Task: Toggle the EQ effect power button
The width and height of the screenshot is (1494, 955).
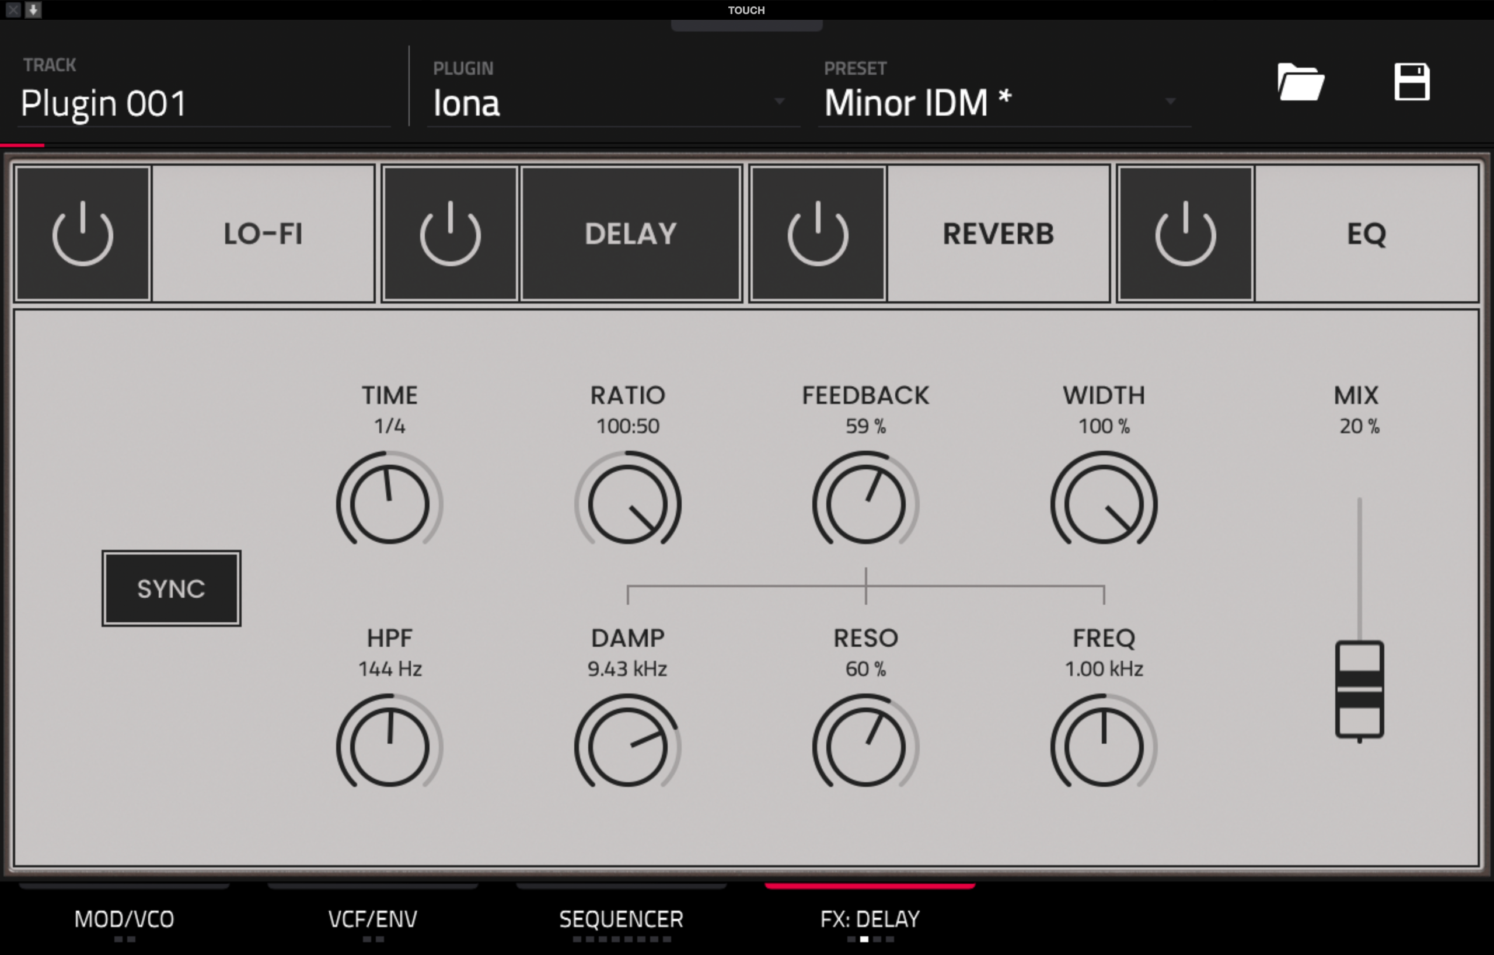Action: (1185, 233)
